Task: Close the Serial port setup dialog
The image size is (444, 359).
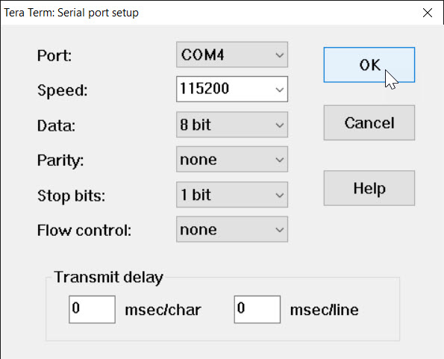Action: (x=428, y=13)
